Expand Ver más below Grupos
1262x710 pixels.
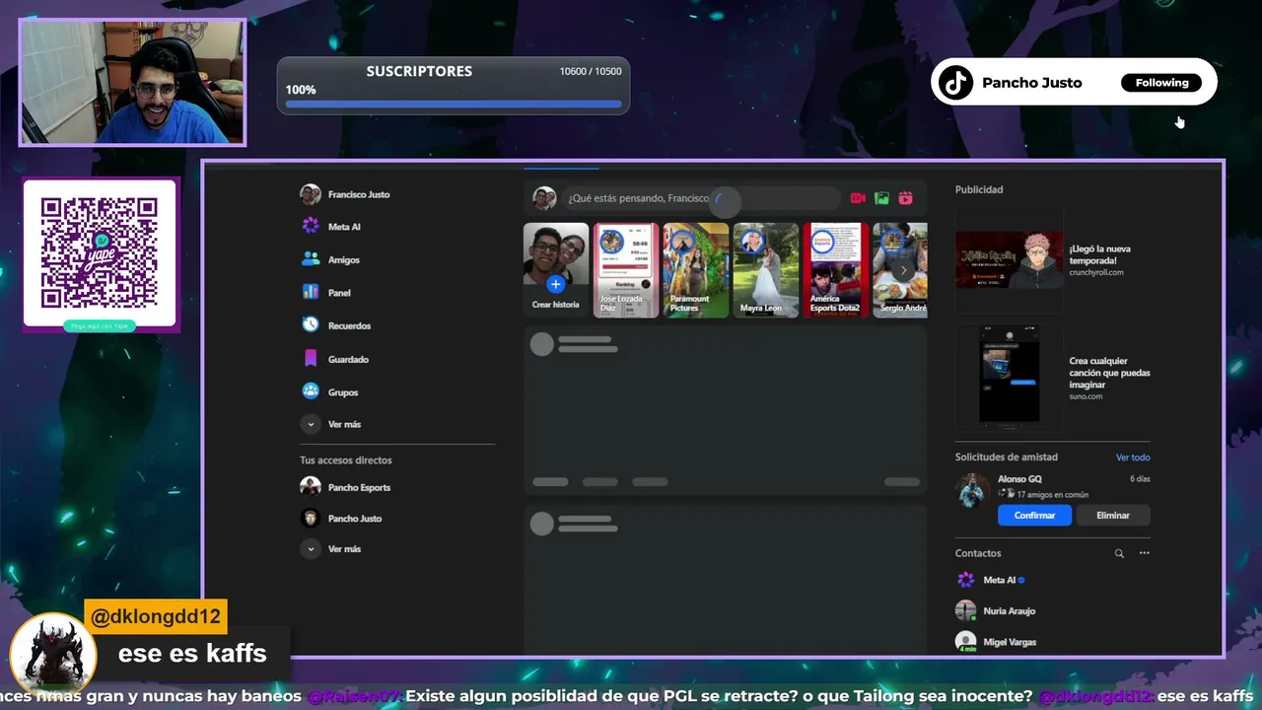(331, 424)
